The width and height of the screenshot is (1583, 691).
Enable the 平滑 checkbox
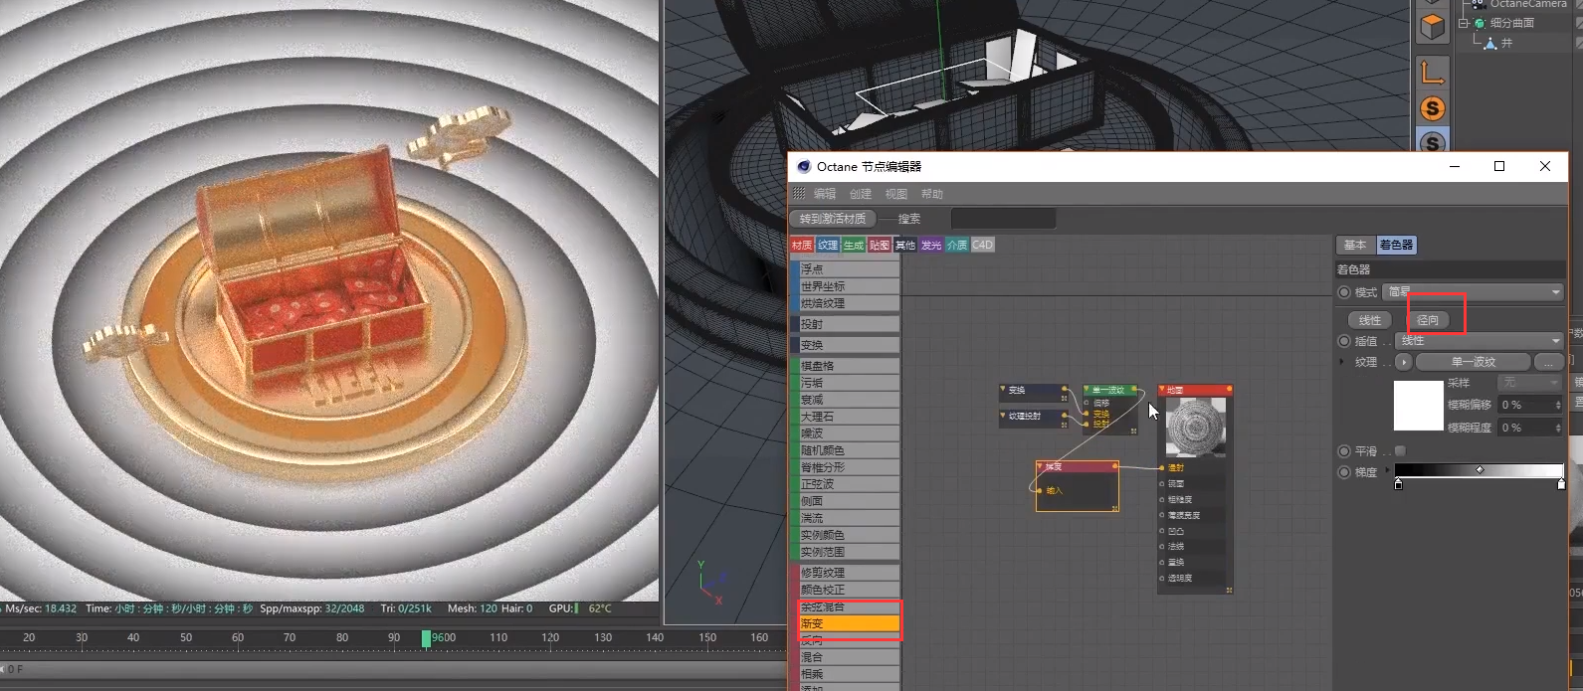tap(1400, 451)
